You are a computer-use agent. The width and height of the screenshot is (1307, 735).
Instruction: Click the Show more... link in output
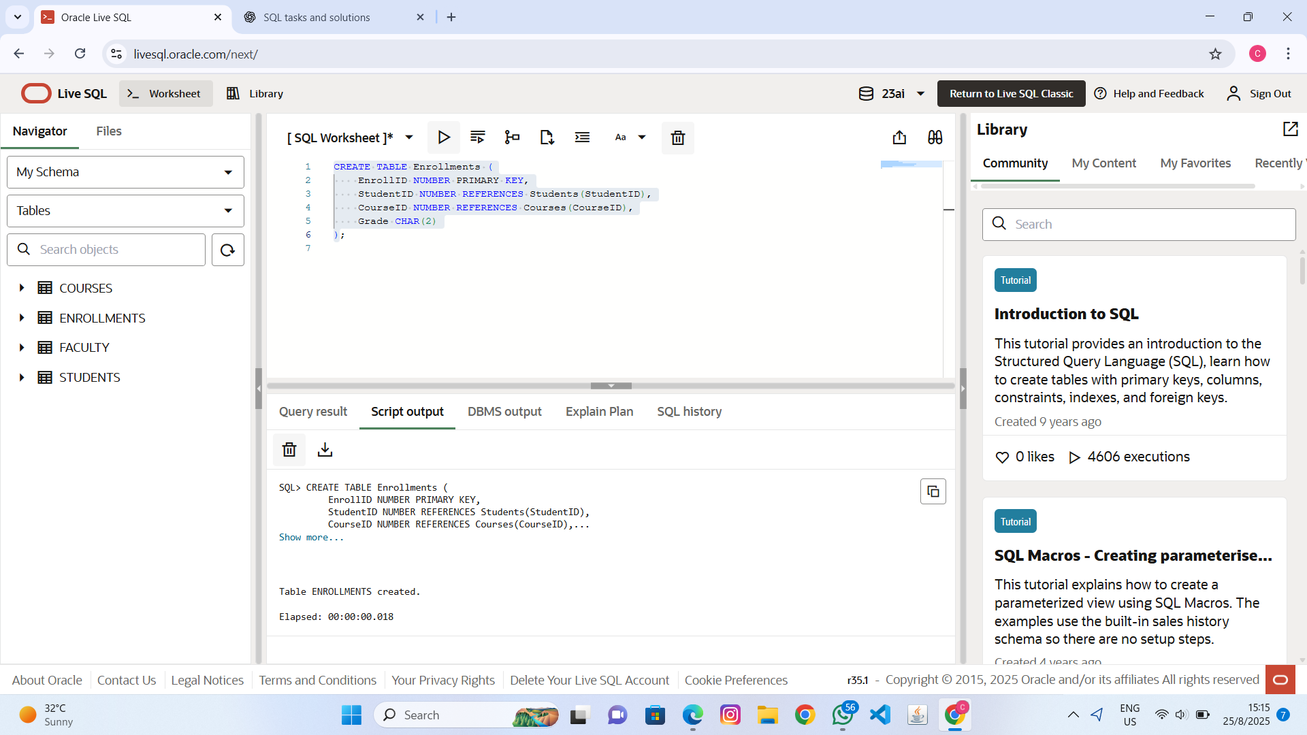311,538
